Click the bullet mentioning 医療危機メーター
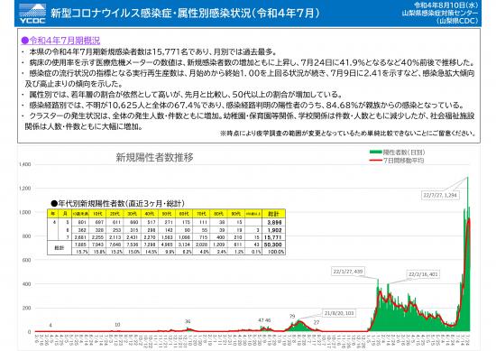This screenshot has width=496, height=351. pos(249,62)
